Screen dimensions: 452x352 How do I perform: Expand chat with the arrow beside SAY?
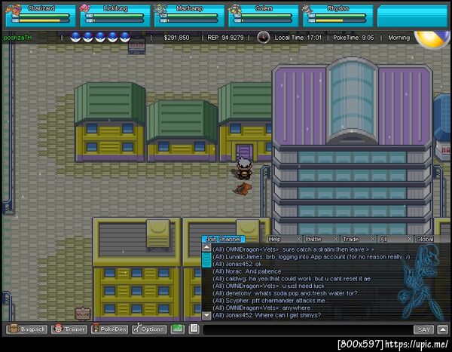point(442,329)
